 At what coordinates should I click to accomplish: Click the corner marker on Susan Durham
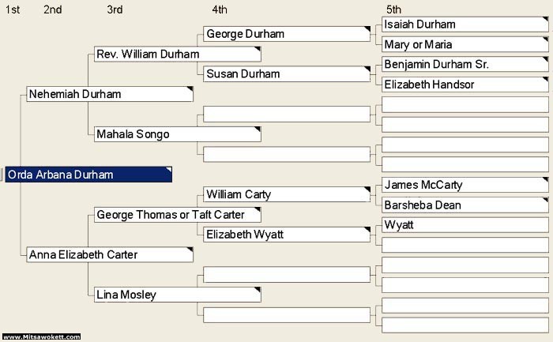click(x=367, y=69)
